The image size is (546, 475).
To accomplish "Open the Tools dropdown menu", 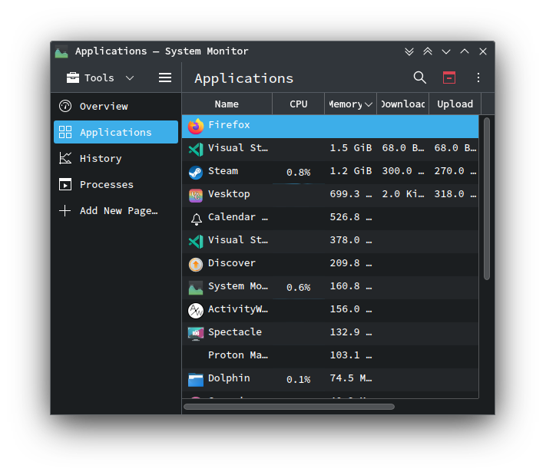I will [x=100, y=78].
